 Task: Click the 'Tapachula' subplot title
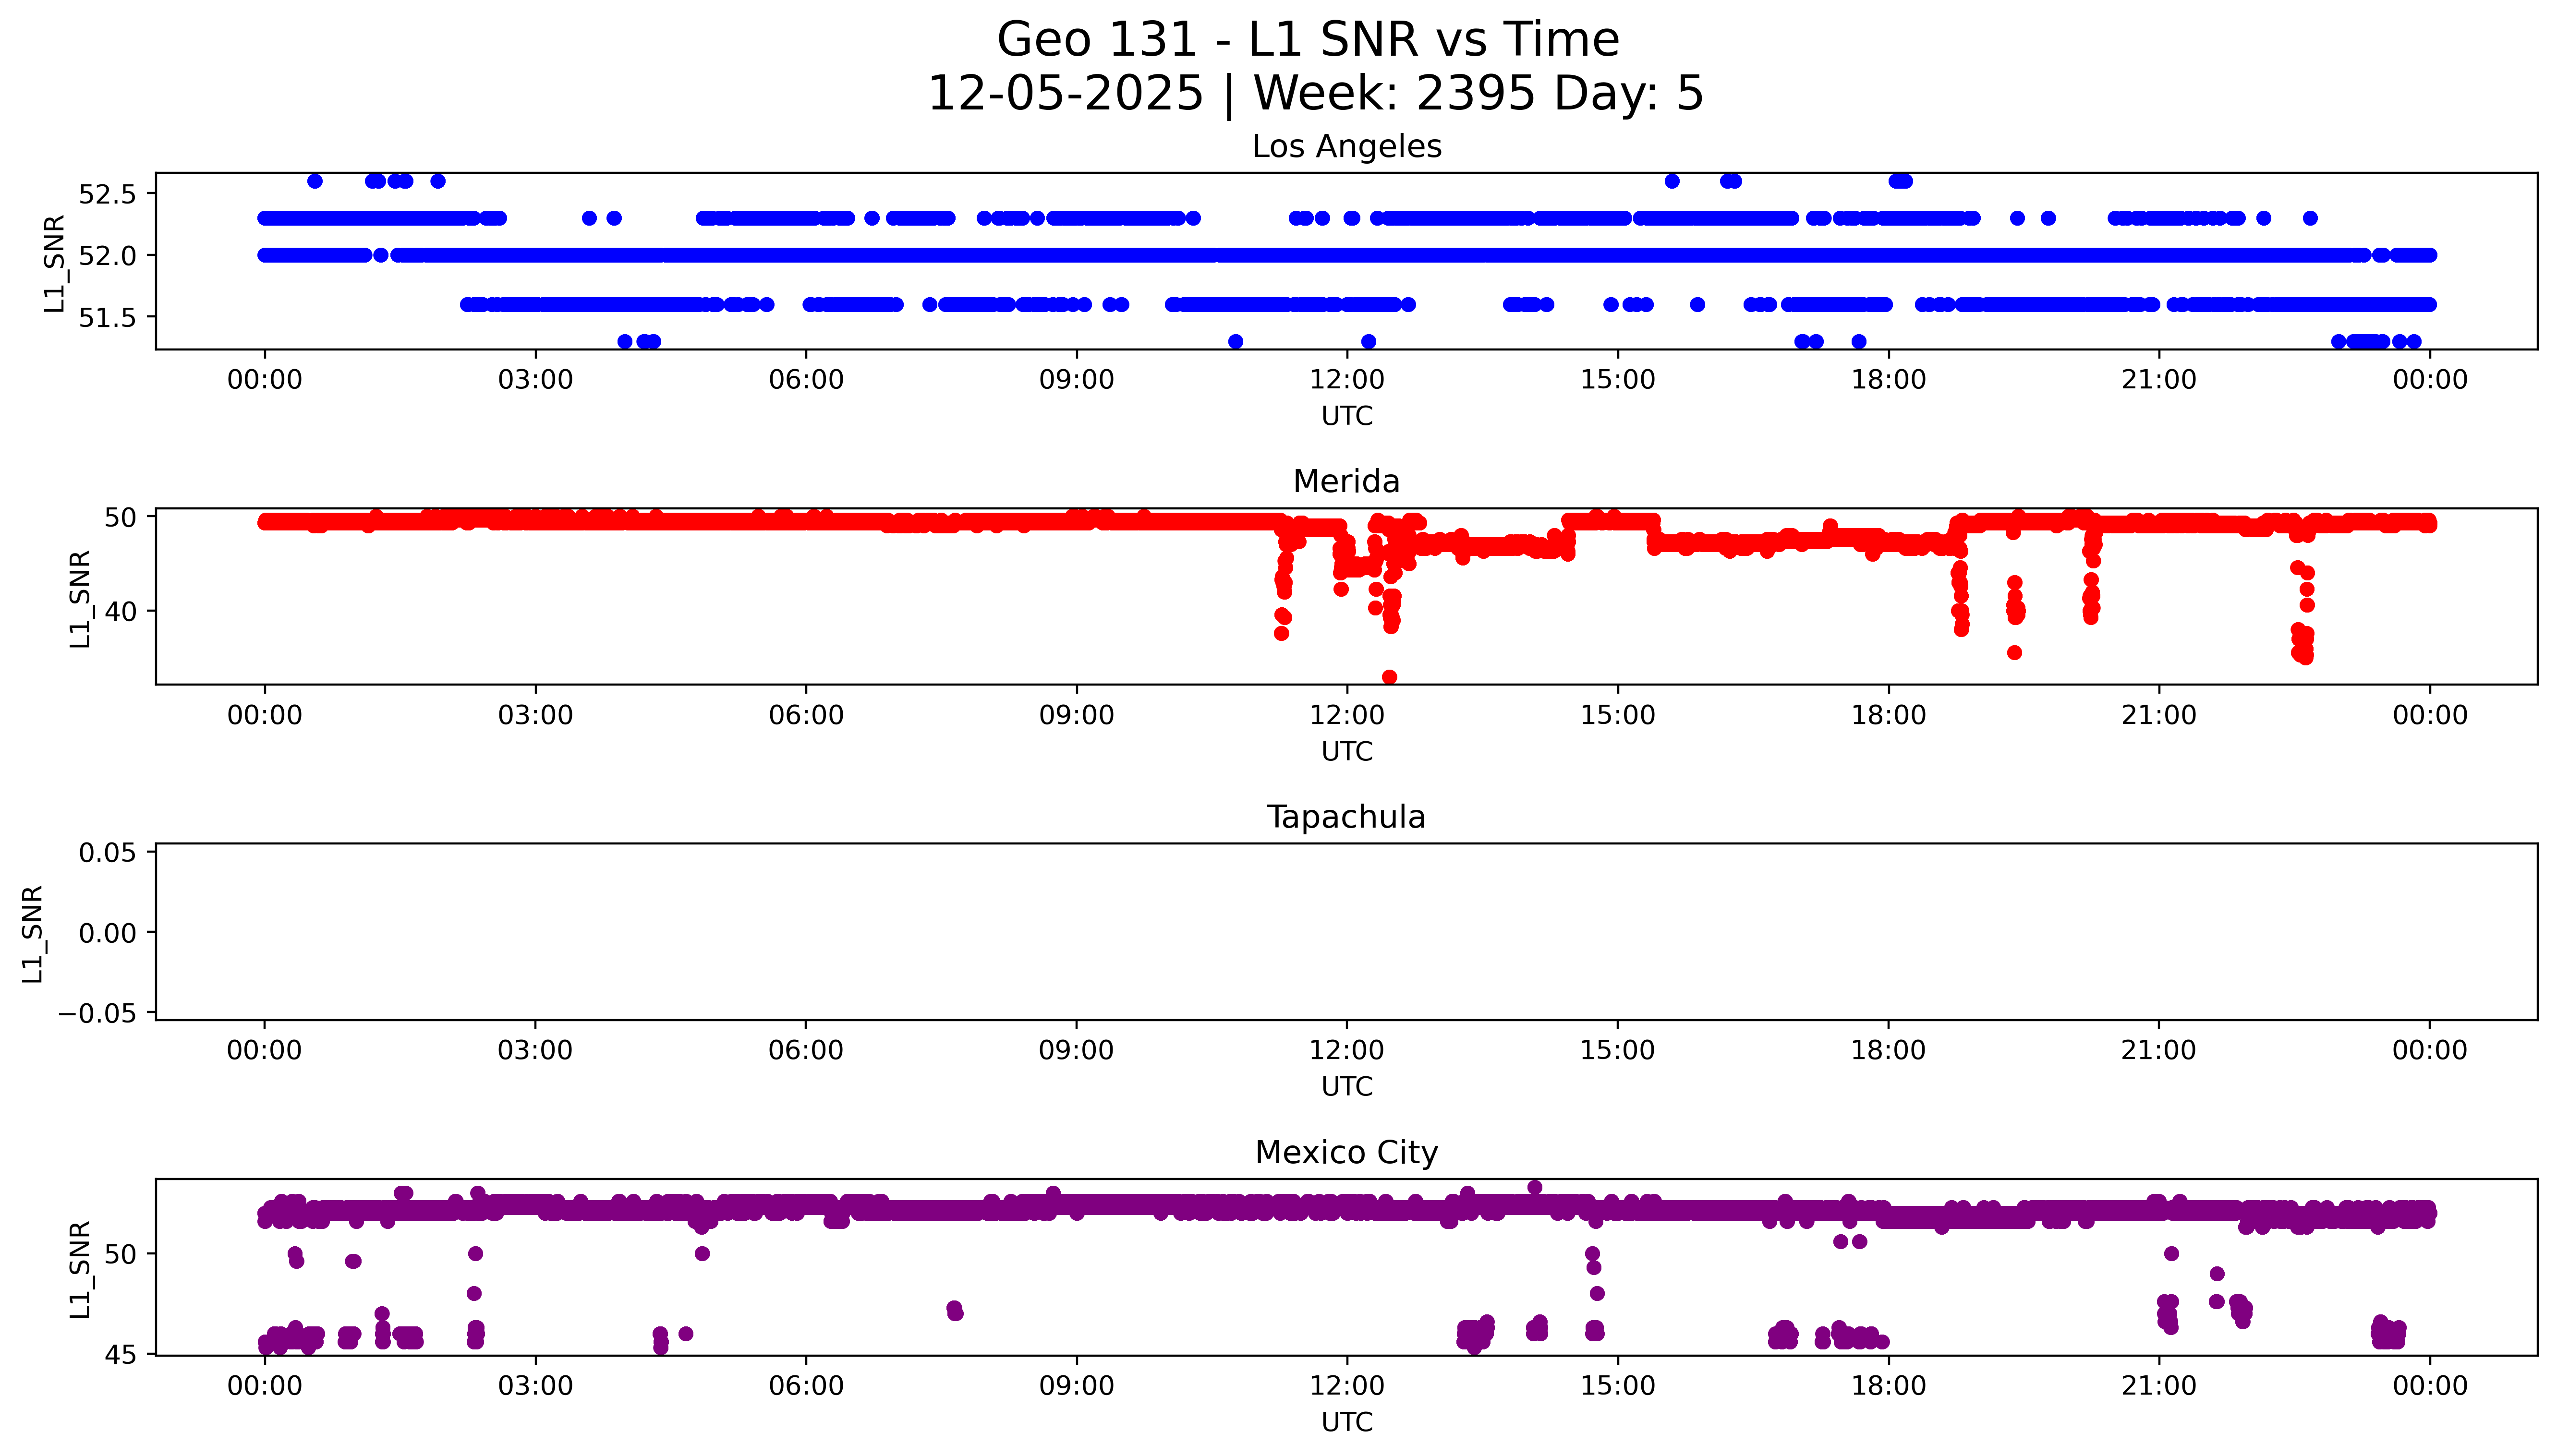click(1346, 817)
